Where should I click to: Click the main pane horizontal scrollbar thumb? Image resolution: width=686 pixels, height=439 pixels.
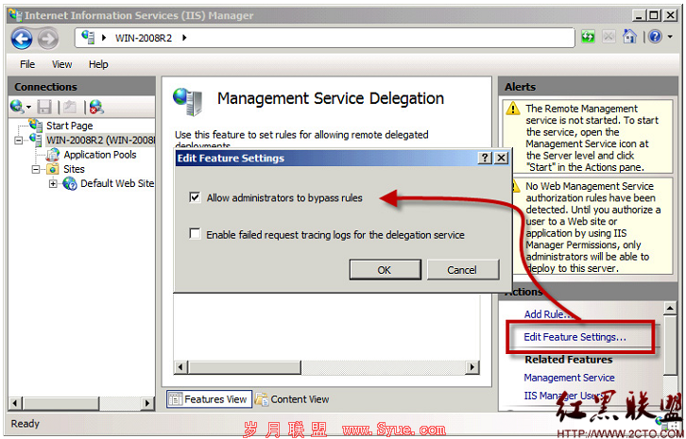(244, 367)
